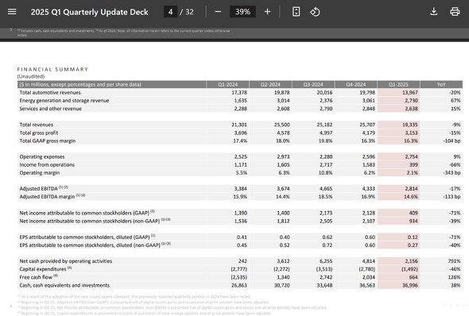Select the Q3-2024 column header
Image resolution: width=469 pixels, height=316 pixels.
point(313,84)
